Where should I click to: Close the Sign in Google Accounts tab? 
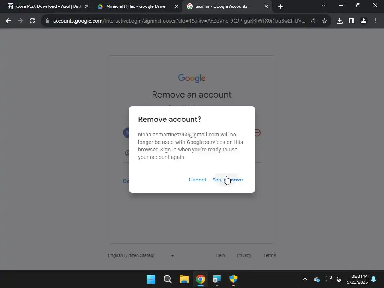point(266,7)
